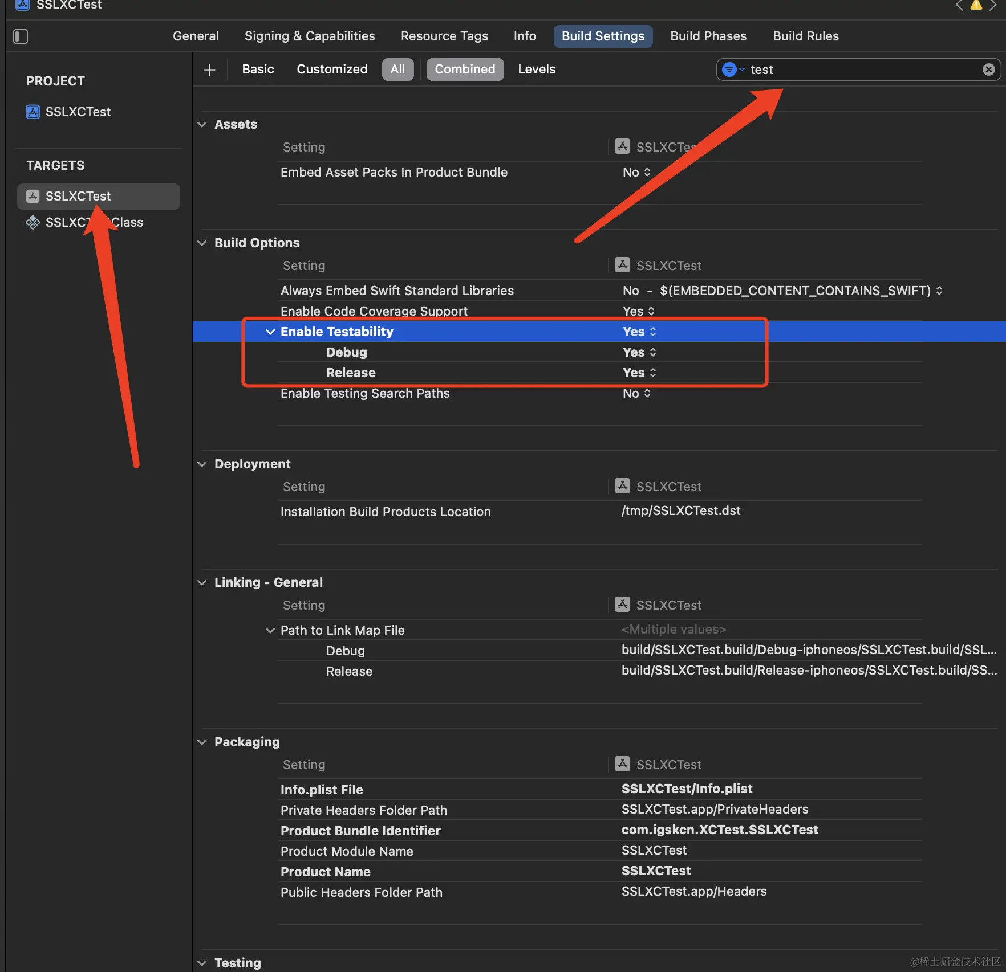
Task: Collapse the Build Options section
Action: click(202, 243)
